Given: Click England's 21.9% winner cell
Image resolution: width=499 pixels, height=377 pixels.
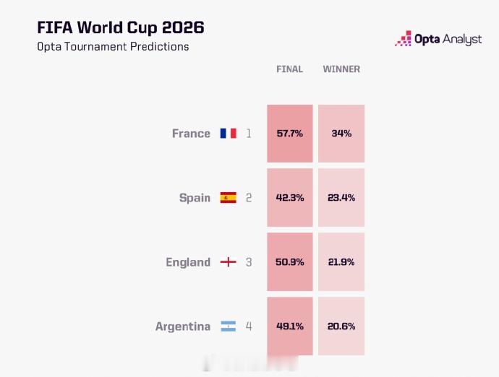Looking at the screenshot, I should pyautogui.click(x=341, y=262).
